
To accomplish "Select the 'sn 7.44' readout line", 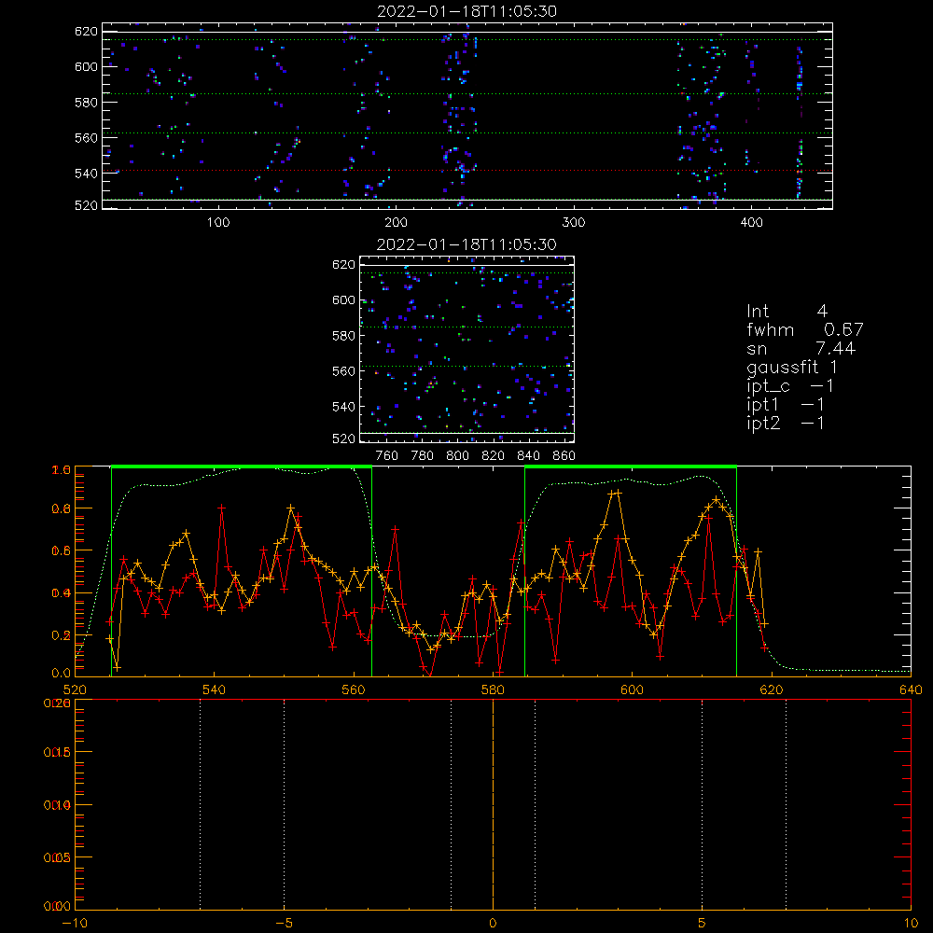I will (x=801, y=348).
